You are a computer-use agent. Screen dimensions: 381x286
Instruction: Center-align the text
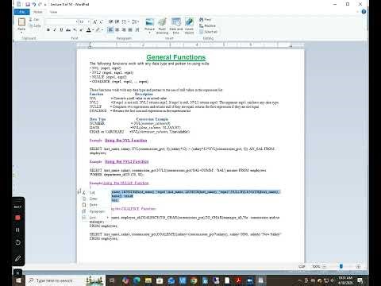point(117,30)
